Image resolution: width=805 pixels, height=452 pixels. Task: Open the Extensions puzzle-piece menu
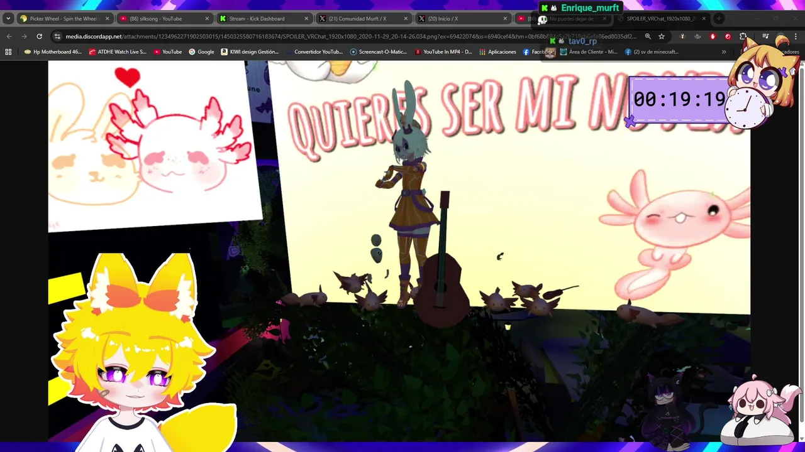pos(743,36)
